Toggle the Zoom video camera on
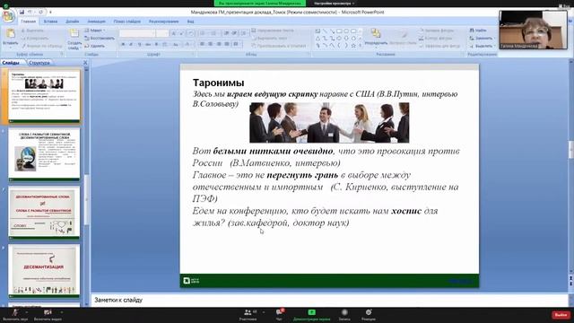The height and width of the screenshot is (323, 574). [48, 312]
